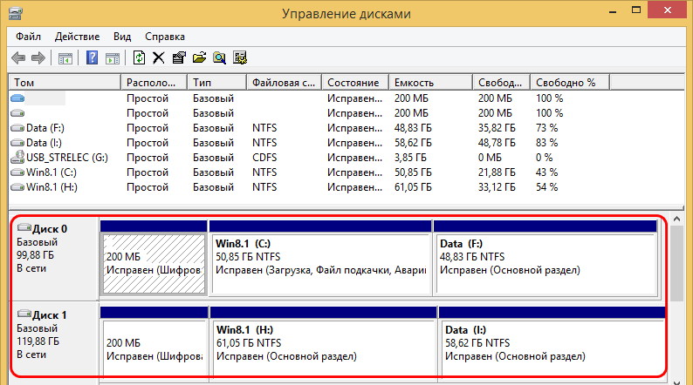This screenshot has height=385, width=693.
Task: Close the Управление дисками window
Action: pos(667,10)
